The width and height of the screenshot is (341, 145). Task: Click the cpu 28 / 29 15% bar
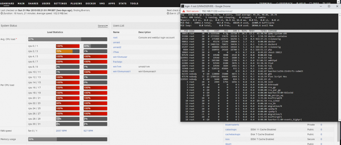(x=68, y=119)
